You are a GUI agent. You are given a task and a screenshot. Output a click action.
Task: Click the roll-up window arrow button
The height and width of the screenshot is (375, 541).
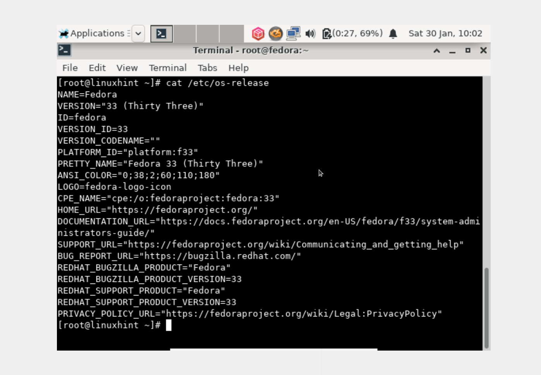click(437, 50)
